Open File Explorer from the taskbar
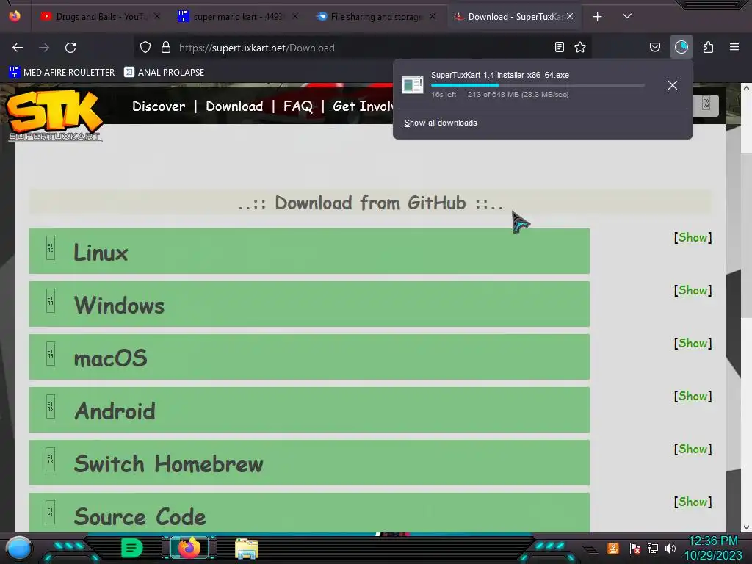Screen dimensions: 752x564 pos(247,549)
